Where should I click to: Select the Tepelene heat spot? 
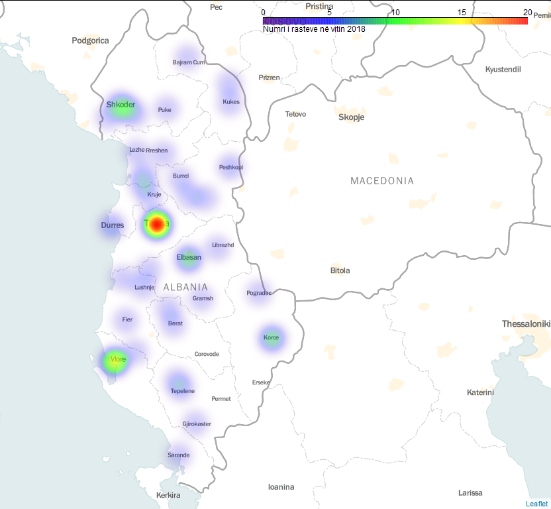pos(179,384)
